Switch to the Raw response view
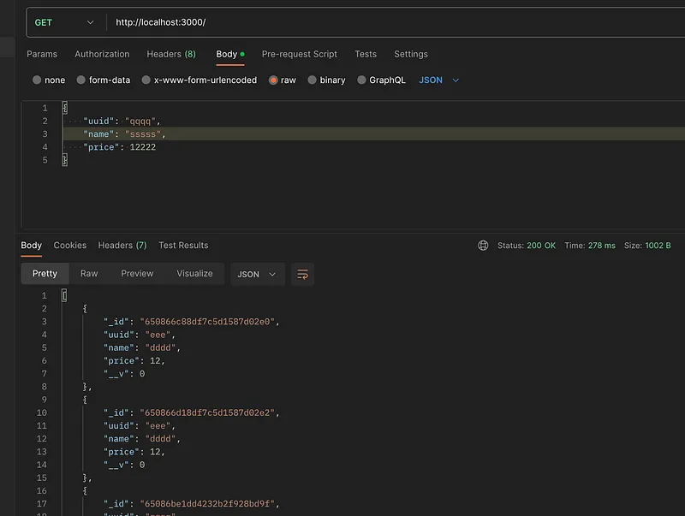Viewport: 685px width, 516px height. [89, 274]
